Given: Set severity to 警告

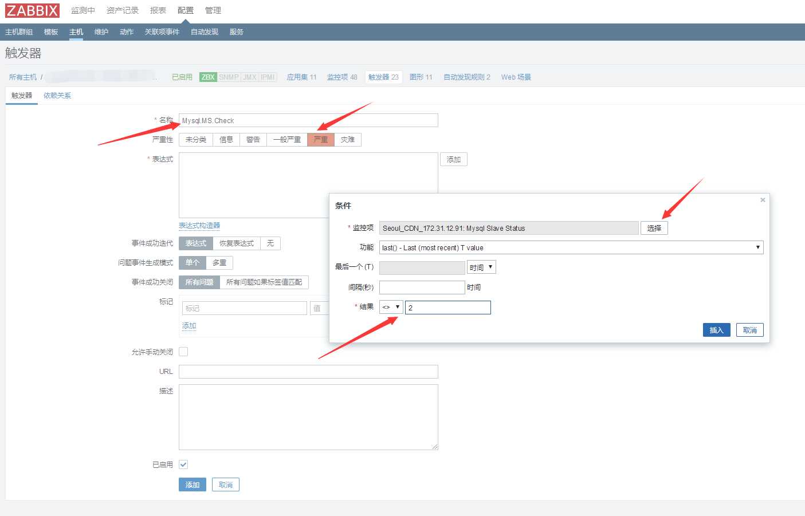Looking at the screenshot, I should [253, 140].
